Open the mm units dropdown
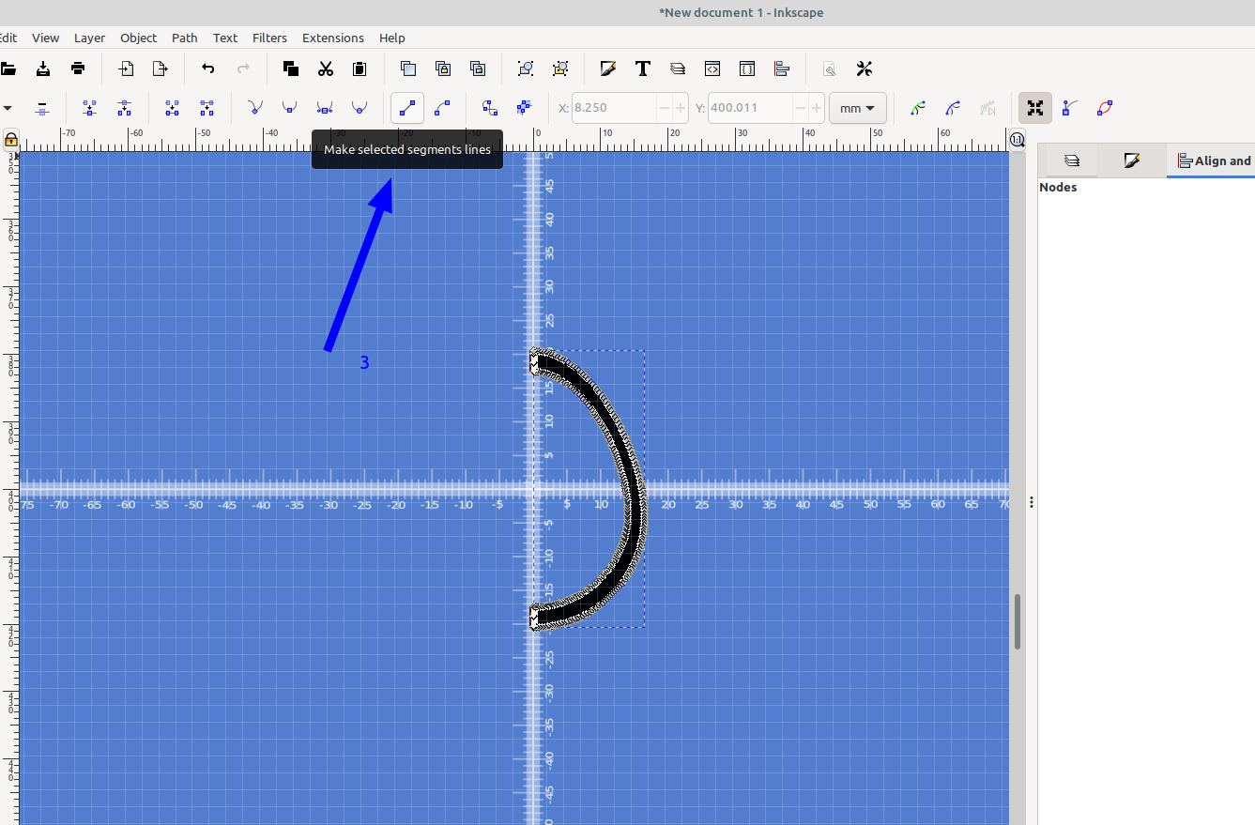 (858, 108)
